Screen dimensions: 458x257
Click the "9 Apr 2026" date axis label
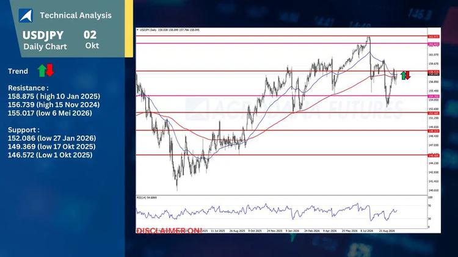coord(330,231)
